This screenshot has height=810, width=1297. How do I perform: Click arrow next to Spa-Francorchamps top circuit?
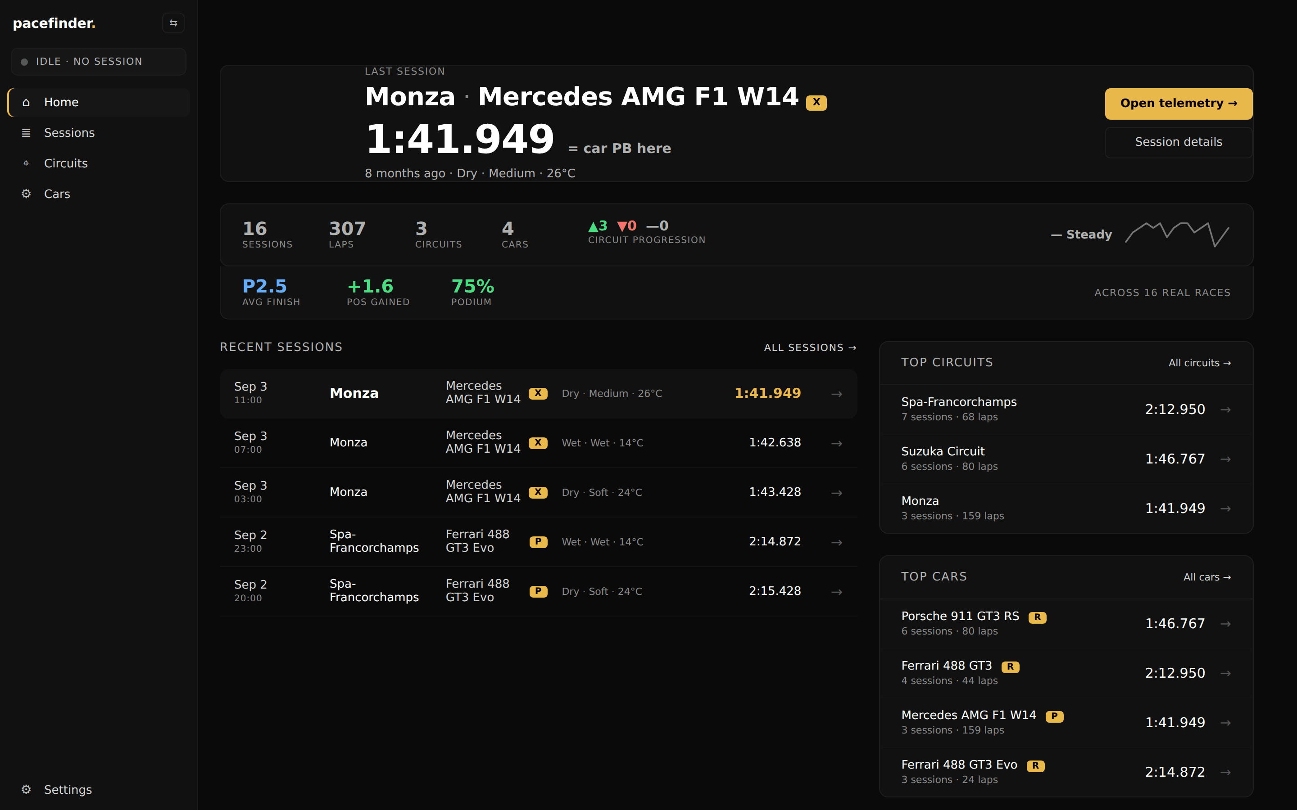click(1225, 410)
